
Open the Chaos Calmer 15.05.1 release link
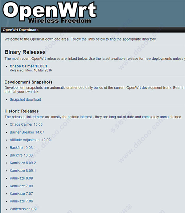tap(28, 66)
